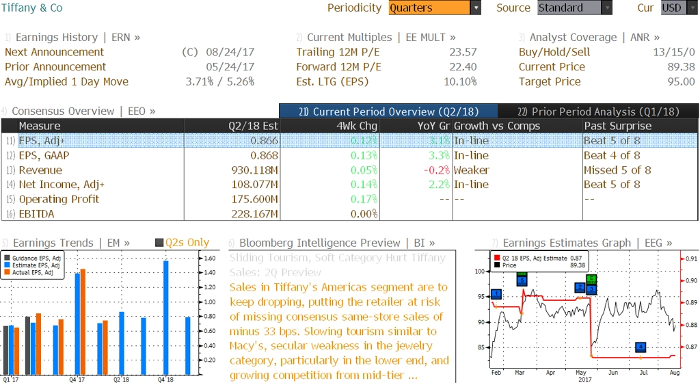This screenshot has height=385, width=700.
Task: Click Operating Profit estimate 175.600M
Action: (x=254, y=199)
